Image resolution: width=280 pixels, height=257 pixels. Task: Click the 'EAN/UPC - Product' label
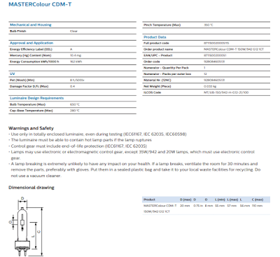(x=158, y=55)
